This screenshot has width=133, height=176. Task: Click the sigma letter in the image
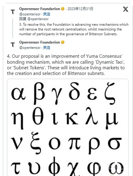[115, 143]
